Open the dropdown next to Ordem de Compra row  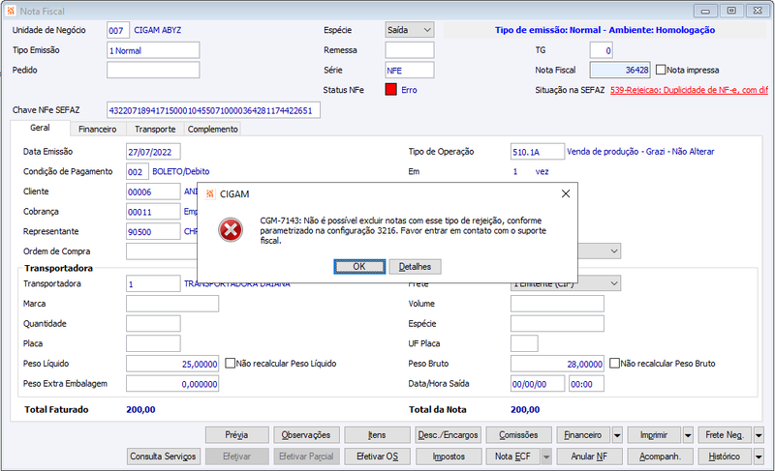tap(614, 251)
